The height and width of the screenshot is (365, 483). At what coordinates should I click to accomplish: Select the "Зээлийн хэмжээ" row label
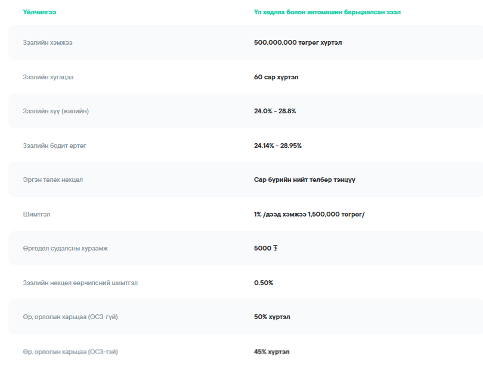tap(48, 42)
